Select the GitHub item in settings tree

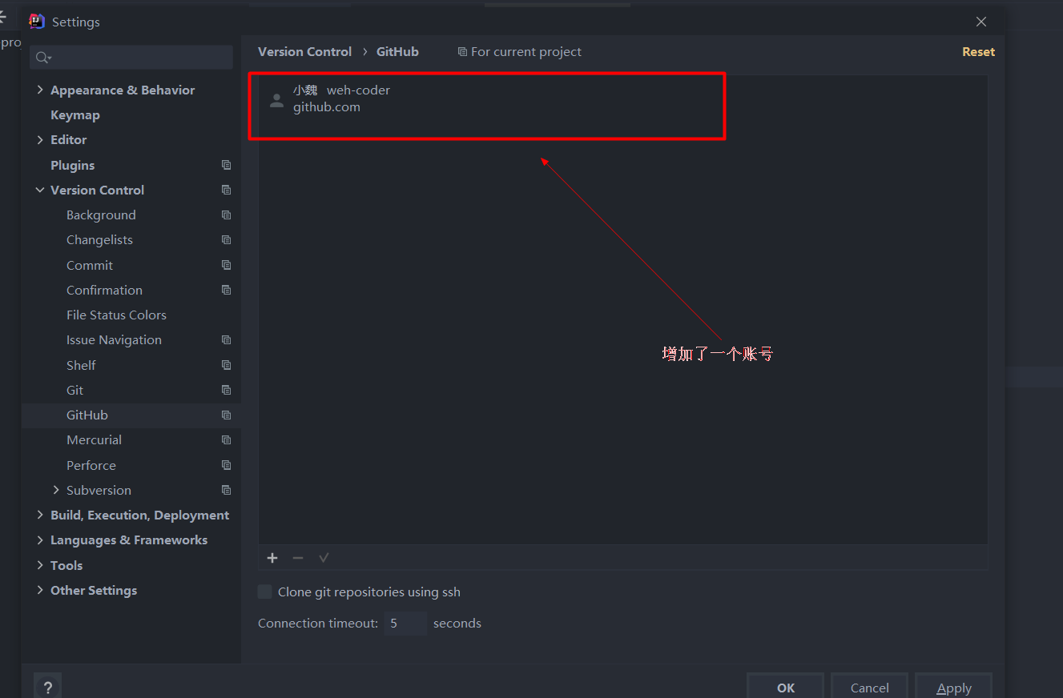coord(87,415)
